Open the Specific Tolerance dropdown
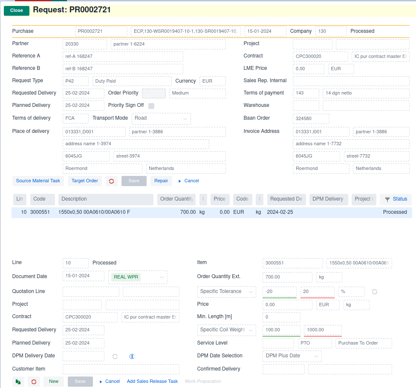Screen dimensions: 416x388 (227, 291)
